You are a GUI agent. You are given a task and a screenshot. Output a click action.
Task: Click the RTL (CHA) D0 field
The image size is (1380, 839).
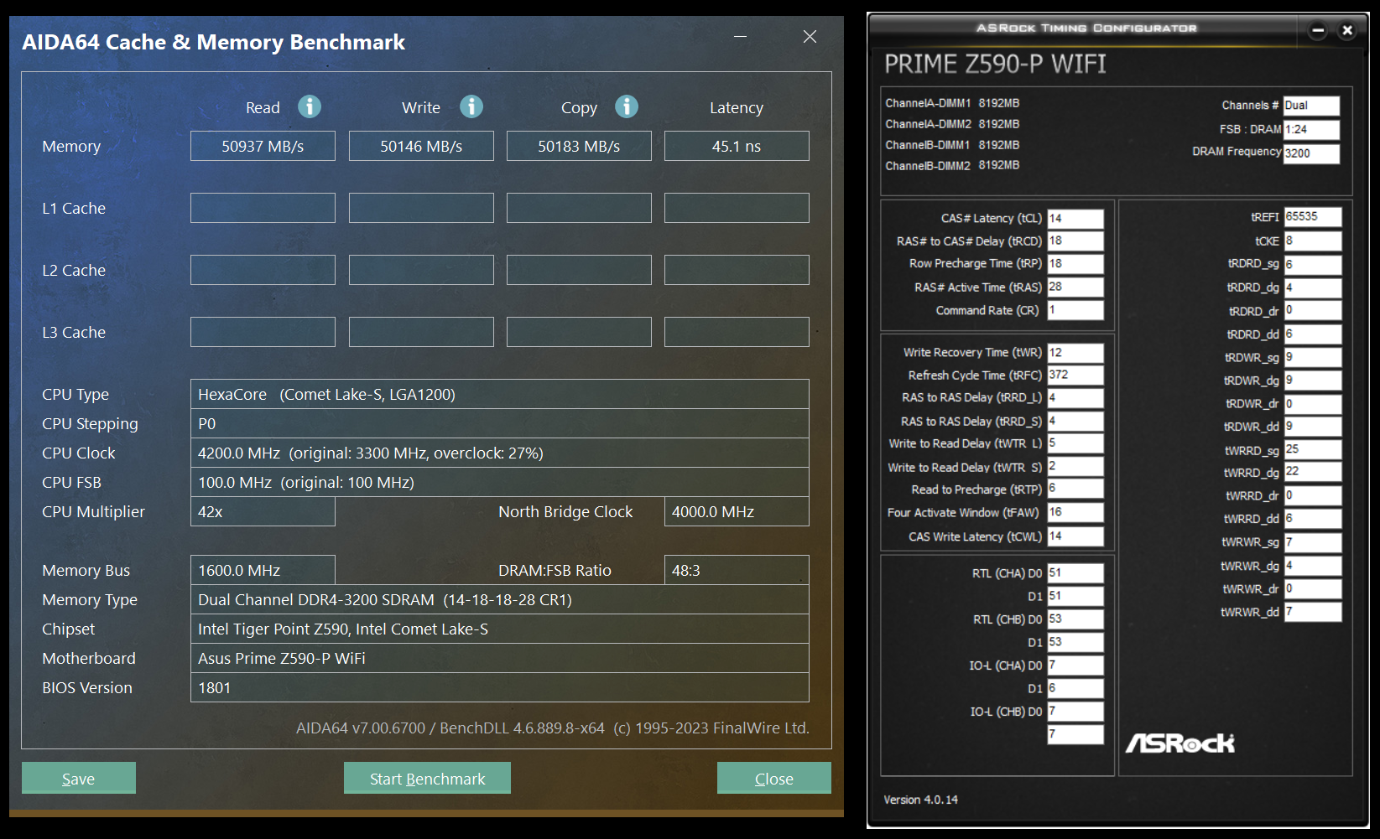[x=1075, y=573]
